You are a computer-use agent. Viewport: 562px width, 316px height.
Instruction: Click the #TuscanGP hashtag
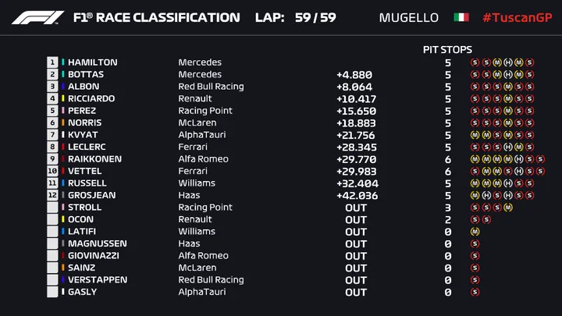(518, 17)
